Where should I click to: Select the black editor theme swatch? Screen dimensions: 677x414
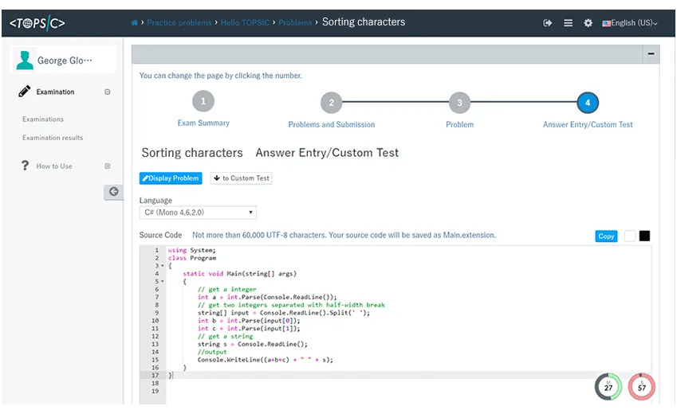point(644,236)
